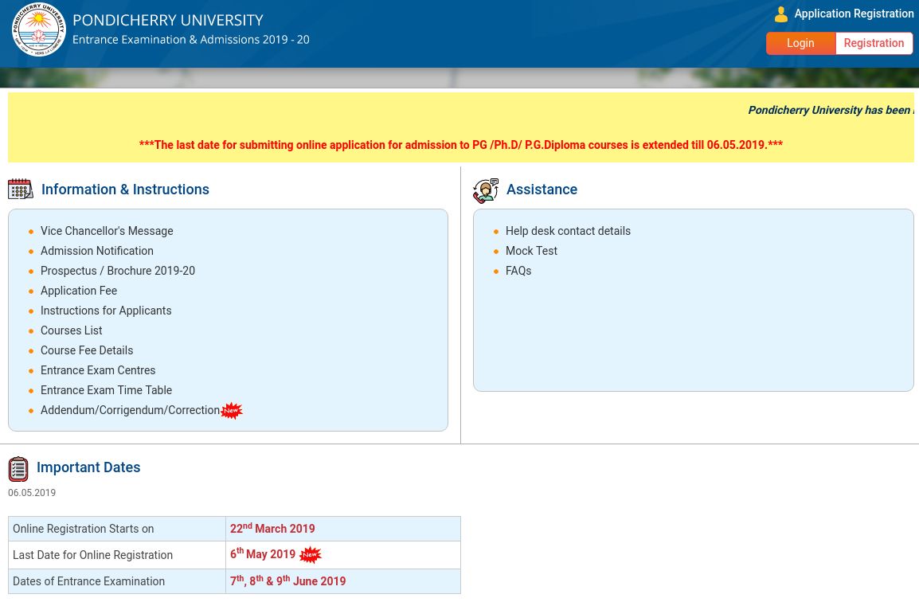This screenshot has height=602, width=919.
Task: Click scrolling 'Pondicherry University has been' marquee text
Action: 831,110
